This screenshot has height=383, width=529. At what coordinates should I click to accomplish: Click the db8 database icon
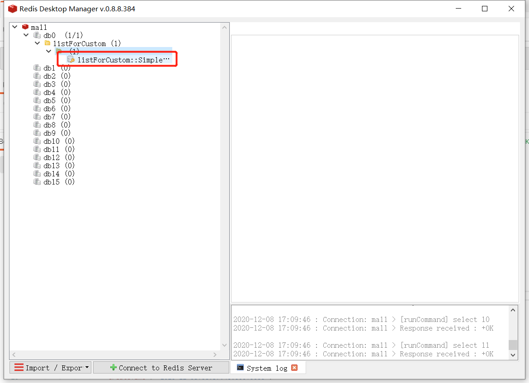click(x=37, y=124)
